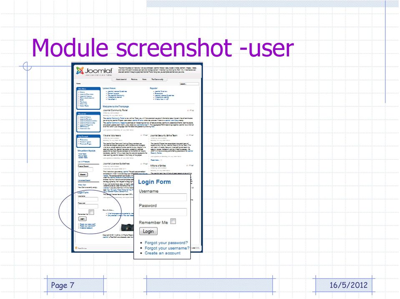Click the VirtueMart Product Search field
The image size is (400, 299).
[86, 169]
